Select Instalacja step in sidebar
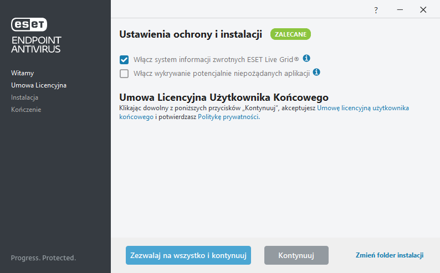Screen dimensions: 440x273 [25, 97]
